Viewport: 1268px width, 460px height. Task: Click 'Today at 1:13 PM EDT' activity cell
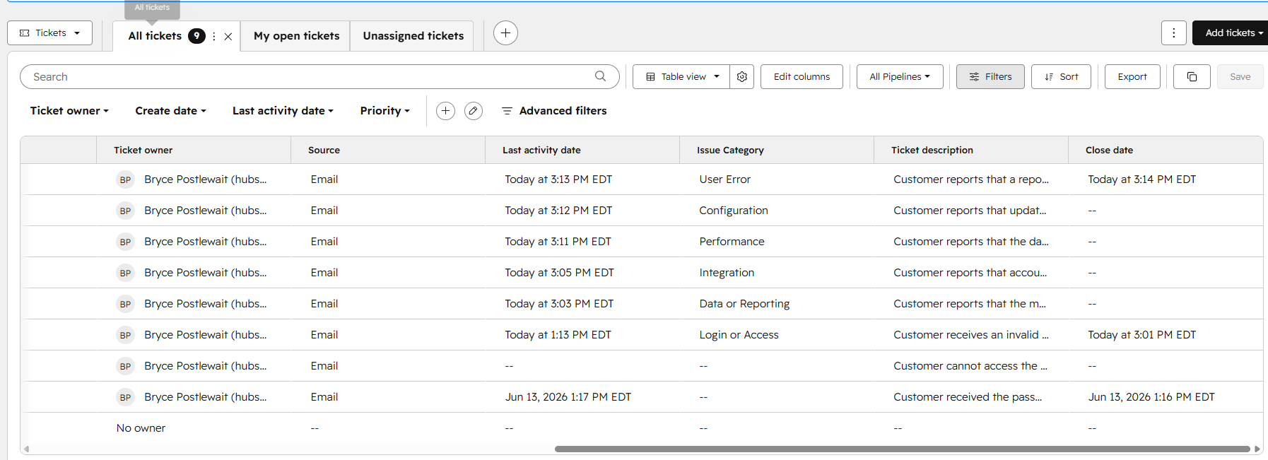[x=558, y=335]
